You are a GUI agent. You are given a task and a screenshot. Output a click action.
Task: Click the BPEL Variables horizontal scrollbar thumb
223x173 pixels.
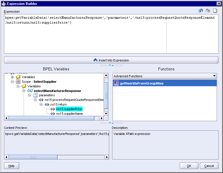tap(52, 118)
